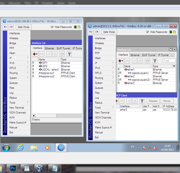This screenshot has width=180, height=173.
Task: Open PPP menu in the 192.168.88.1 window
Action: pos(19,48)
